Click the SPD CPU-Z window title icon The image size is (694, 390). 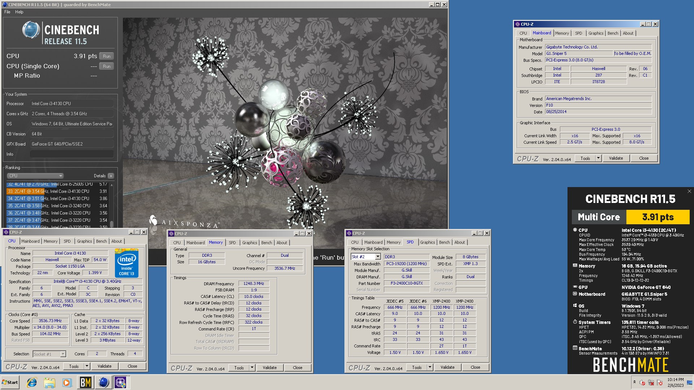(349, 233)
